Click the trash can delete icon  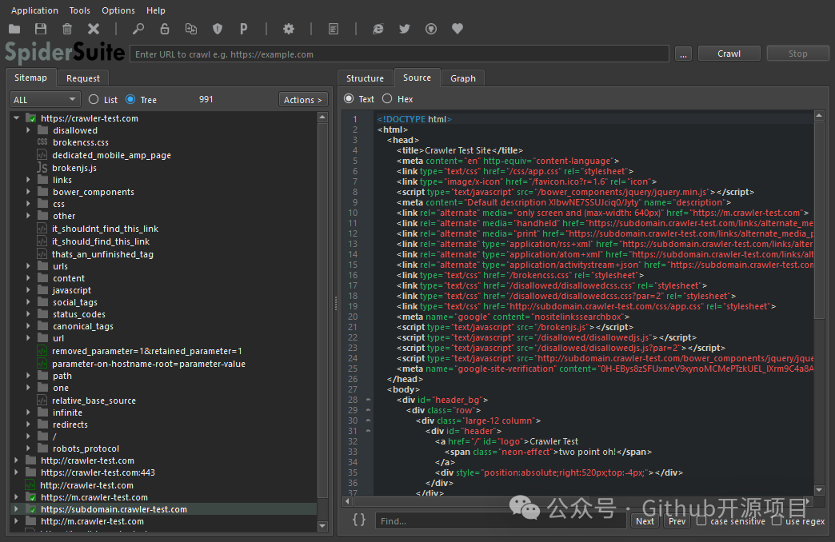pyautogui.click(x=67, y=29)
